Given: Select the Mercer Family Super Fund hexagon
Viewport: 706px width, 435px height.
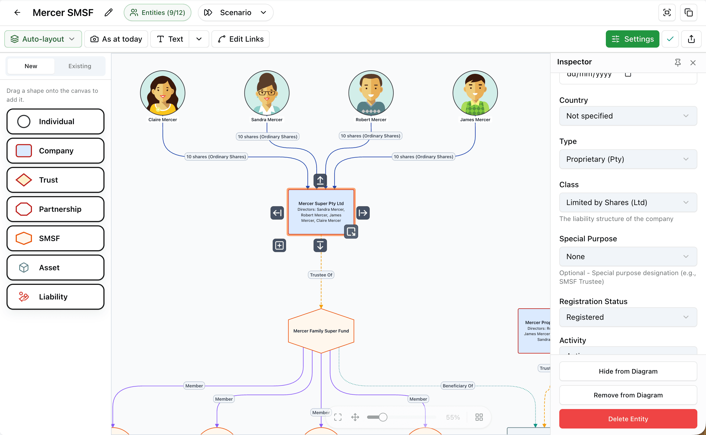Looking at the screenshot, I should 321,331.
